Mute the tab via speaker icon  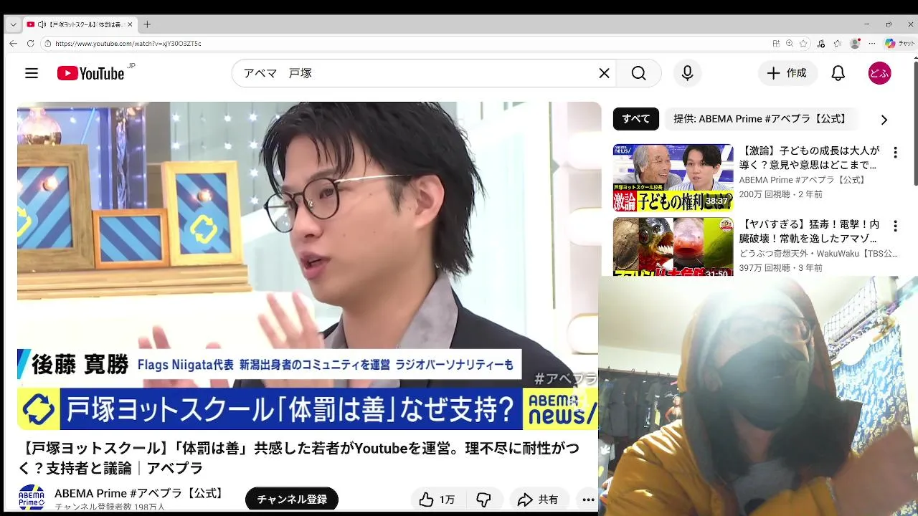(x=42, y=24)
